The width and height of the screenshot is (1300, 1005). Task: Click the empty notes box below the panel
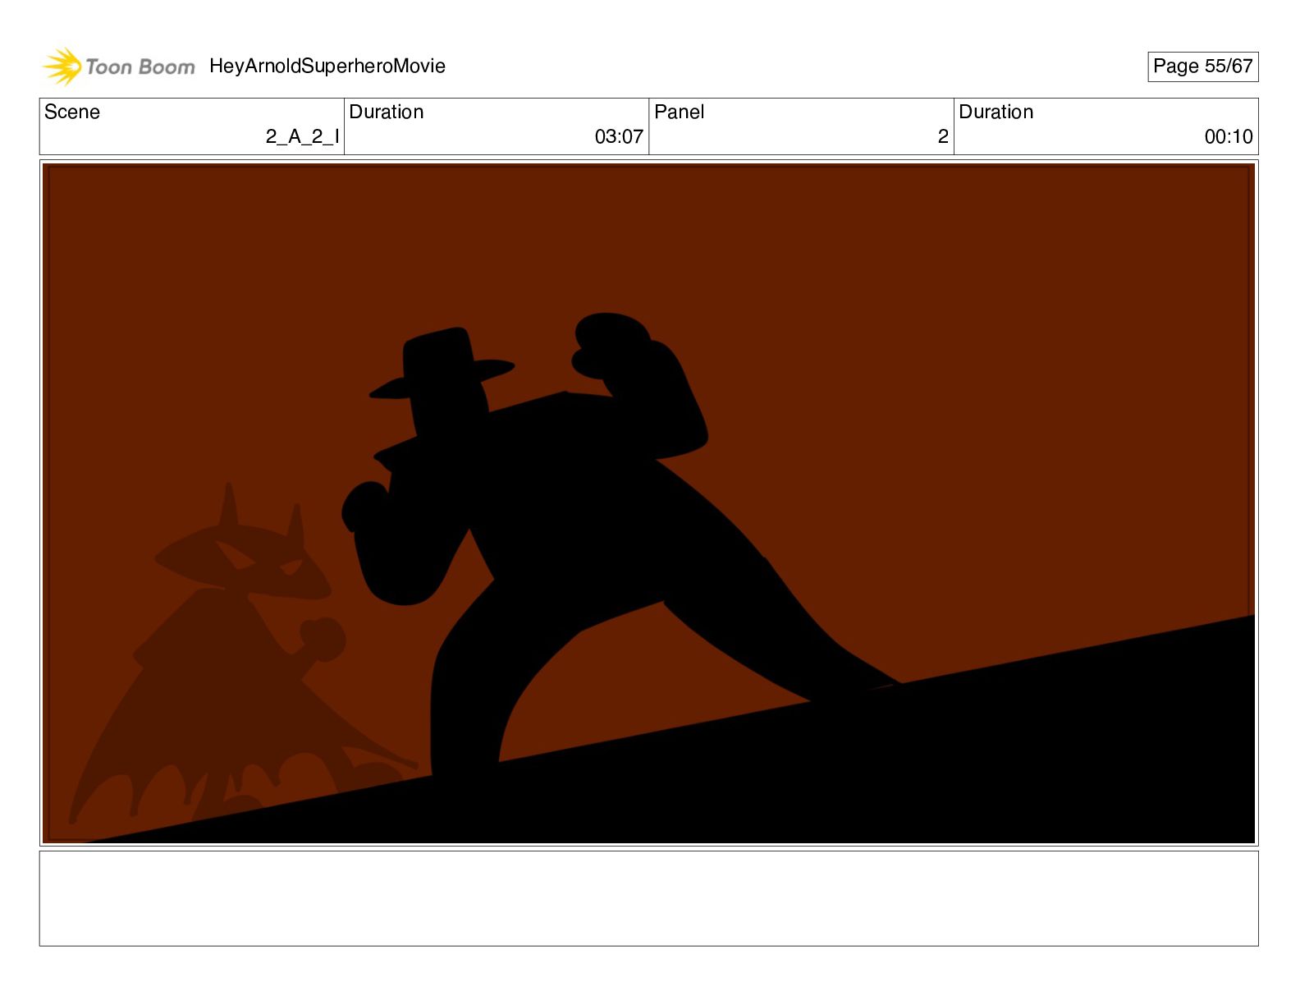point(648,898)
